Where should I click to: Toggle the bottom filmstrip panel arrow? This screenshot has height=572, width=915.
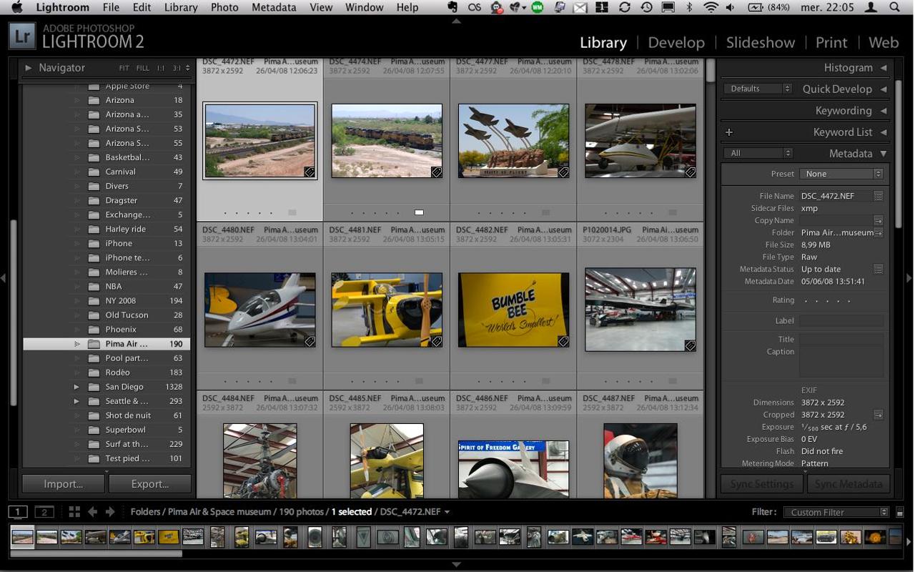pos(456,564)
